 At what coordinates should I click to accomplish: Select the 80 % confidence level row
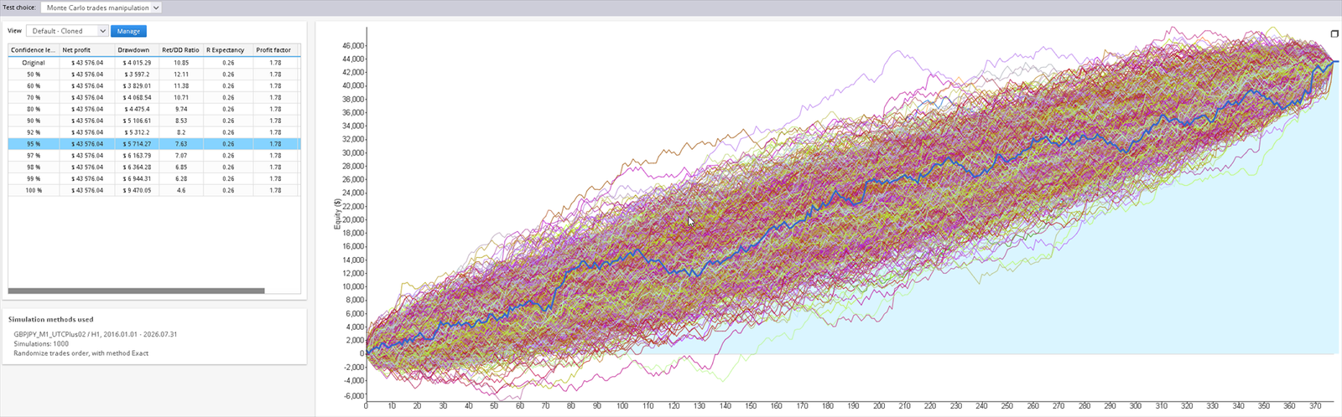click(x=154, y=109)
